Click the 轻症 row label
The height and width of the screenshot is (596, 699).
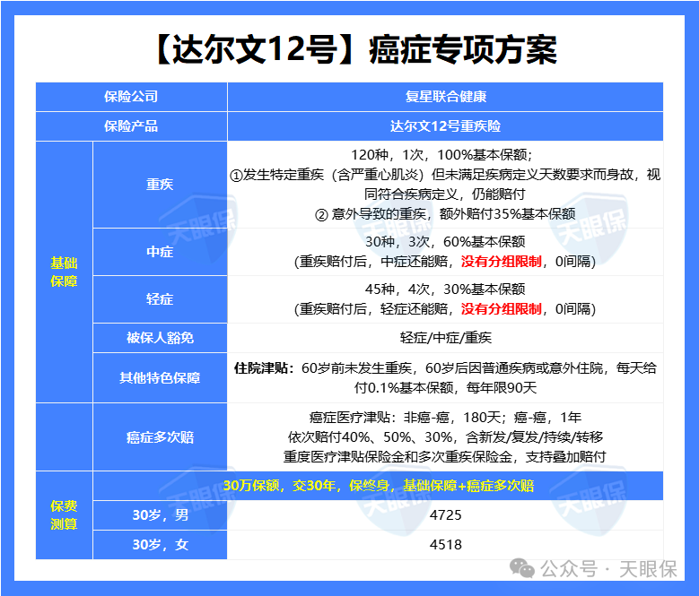pos(160,299)
